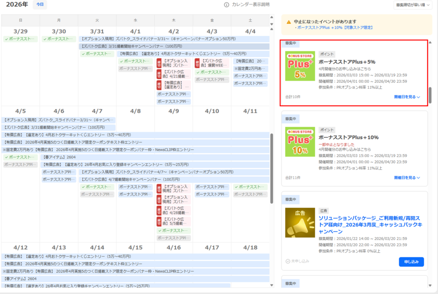Screen dimensions: 438x294
Task: Click the scroll-down arrow at event list bottom
Action: pyautogui.click(x=430, y=285)
